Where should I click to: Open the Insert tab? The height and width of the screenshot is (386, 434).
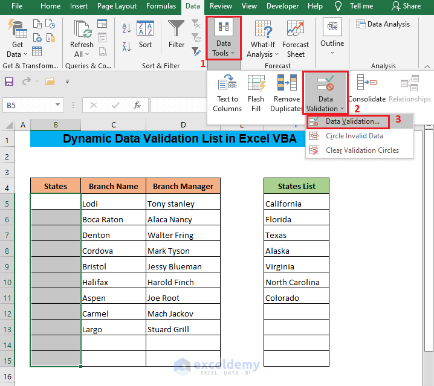coord(79,6)
